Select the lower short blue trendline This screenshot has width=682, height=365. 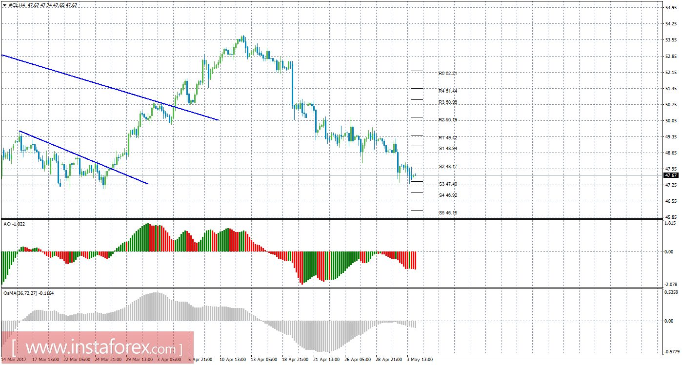83,157
